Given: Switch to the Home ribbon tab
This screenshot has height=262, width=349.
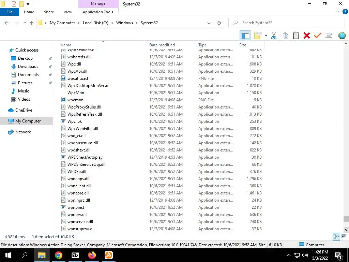Looking at the screenshot, I should (29, 12).
